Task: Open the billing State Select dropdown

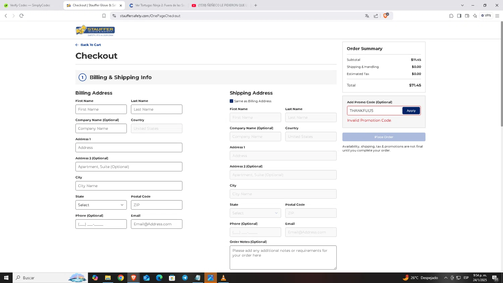Action: click(x=101, y=205)
